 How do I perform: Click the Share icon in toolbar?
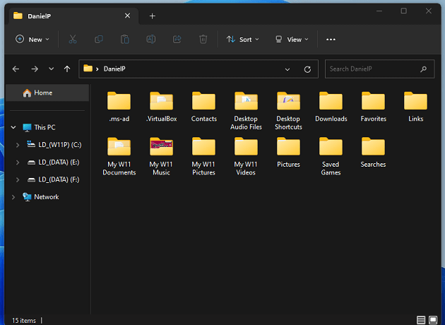[177, 40]
